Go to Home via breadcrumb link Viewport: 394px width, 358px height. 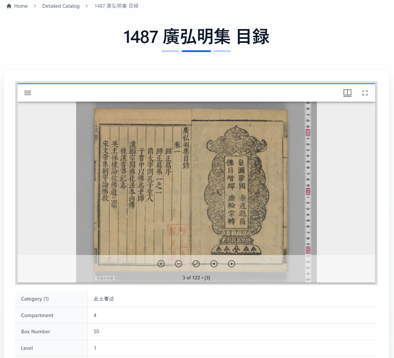[21, 6]
